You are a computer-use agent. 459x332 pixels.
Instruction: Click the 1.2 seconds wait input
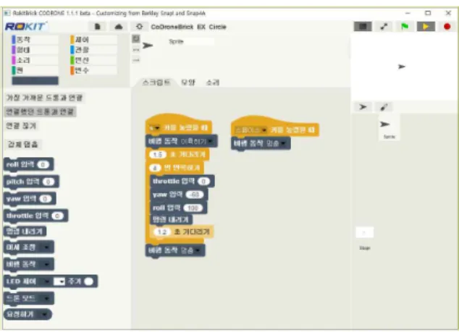point(162,232)
